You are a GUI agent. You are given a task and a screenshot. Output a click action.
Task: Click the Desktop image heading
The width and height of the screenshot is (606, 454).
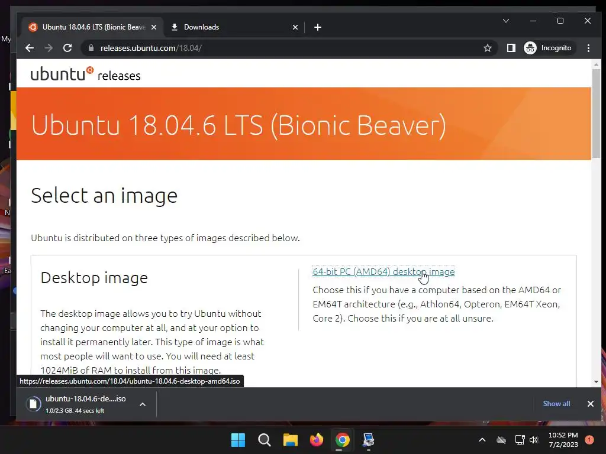94,278
